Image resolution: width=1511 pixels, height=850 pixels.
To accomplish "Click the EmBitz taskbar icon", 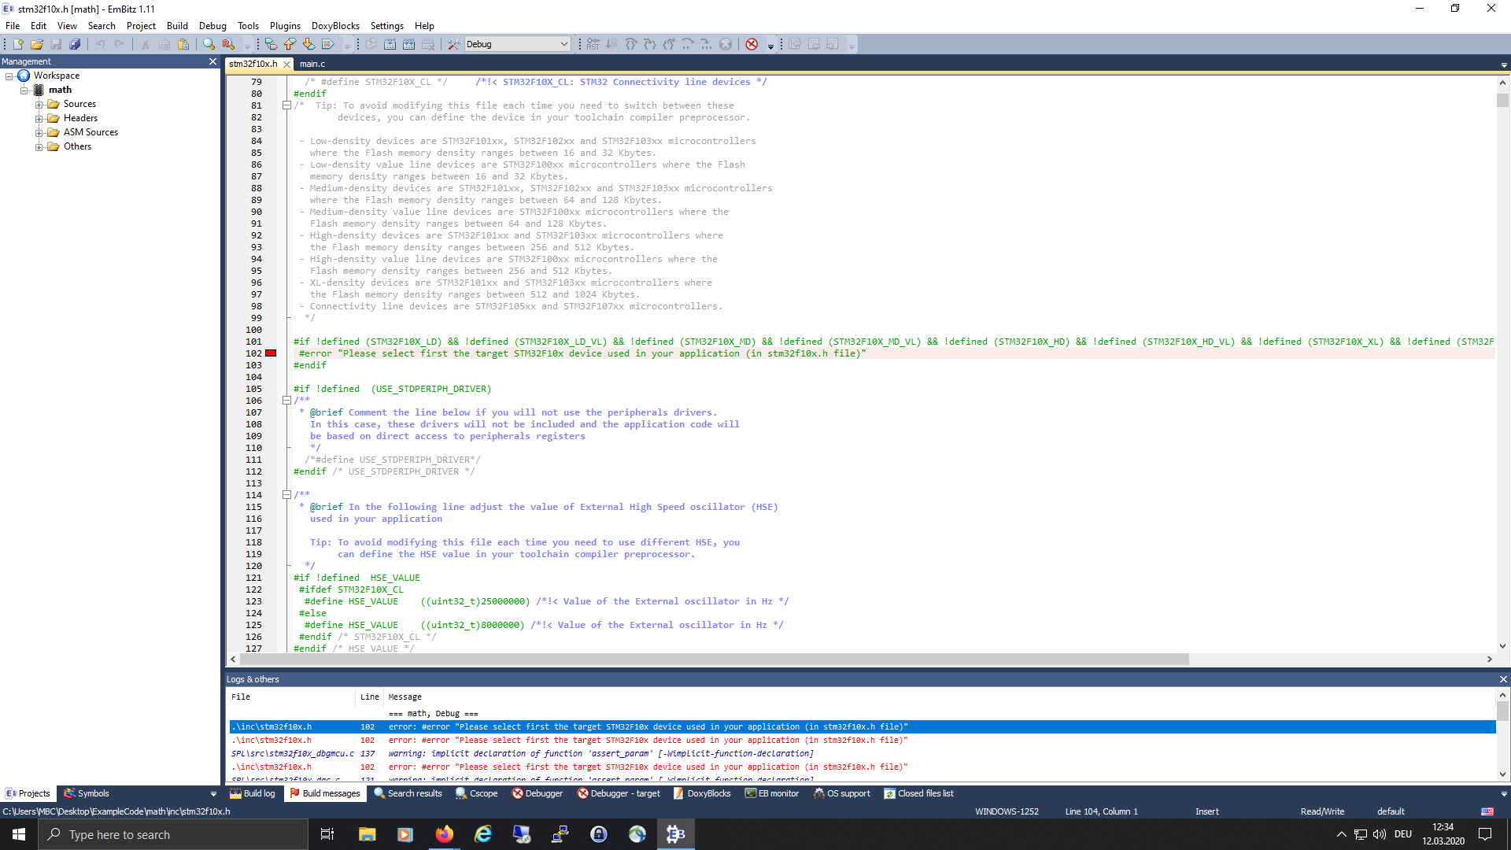I will point(675,834).
